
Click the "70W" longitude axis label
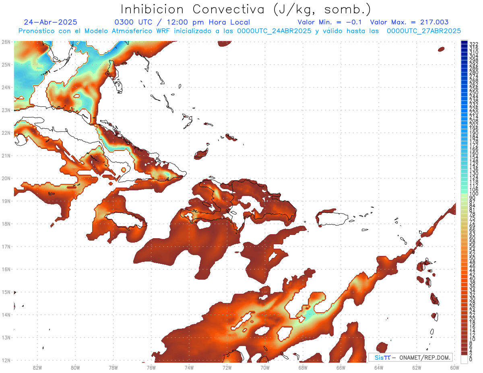tap(265, 367)
